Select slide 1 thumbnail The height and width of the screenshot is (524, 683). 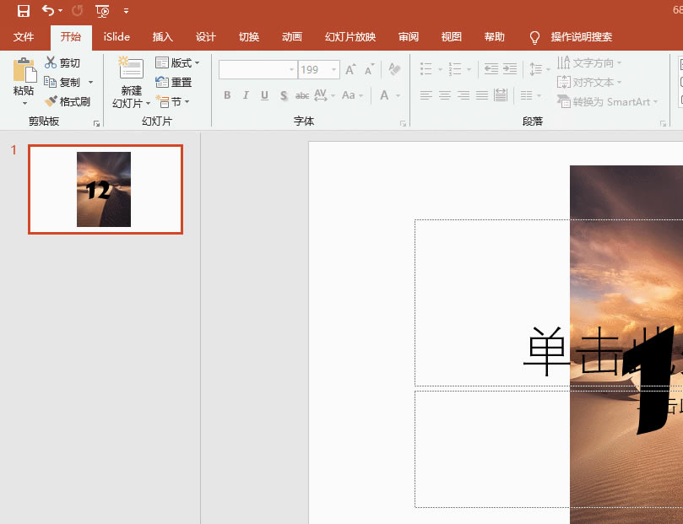click(x=106, y=189)
